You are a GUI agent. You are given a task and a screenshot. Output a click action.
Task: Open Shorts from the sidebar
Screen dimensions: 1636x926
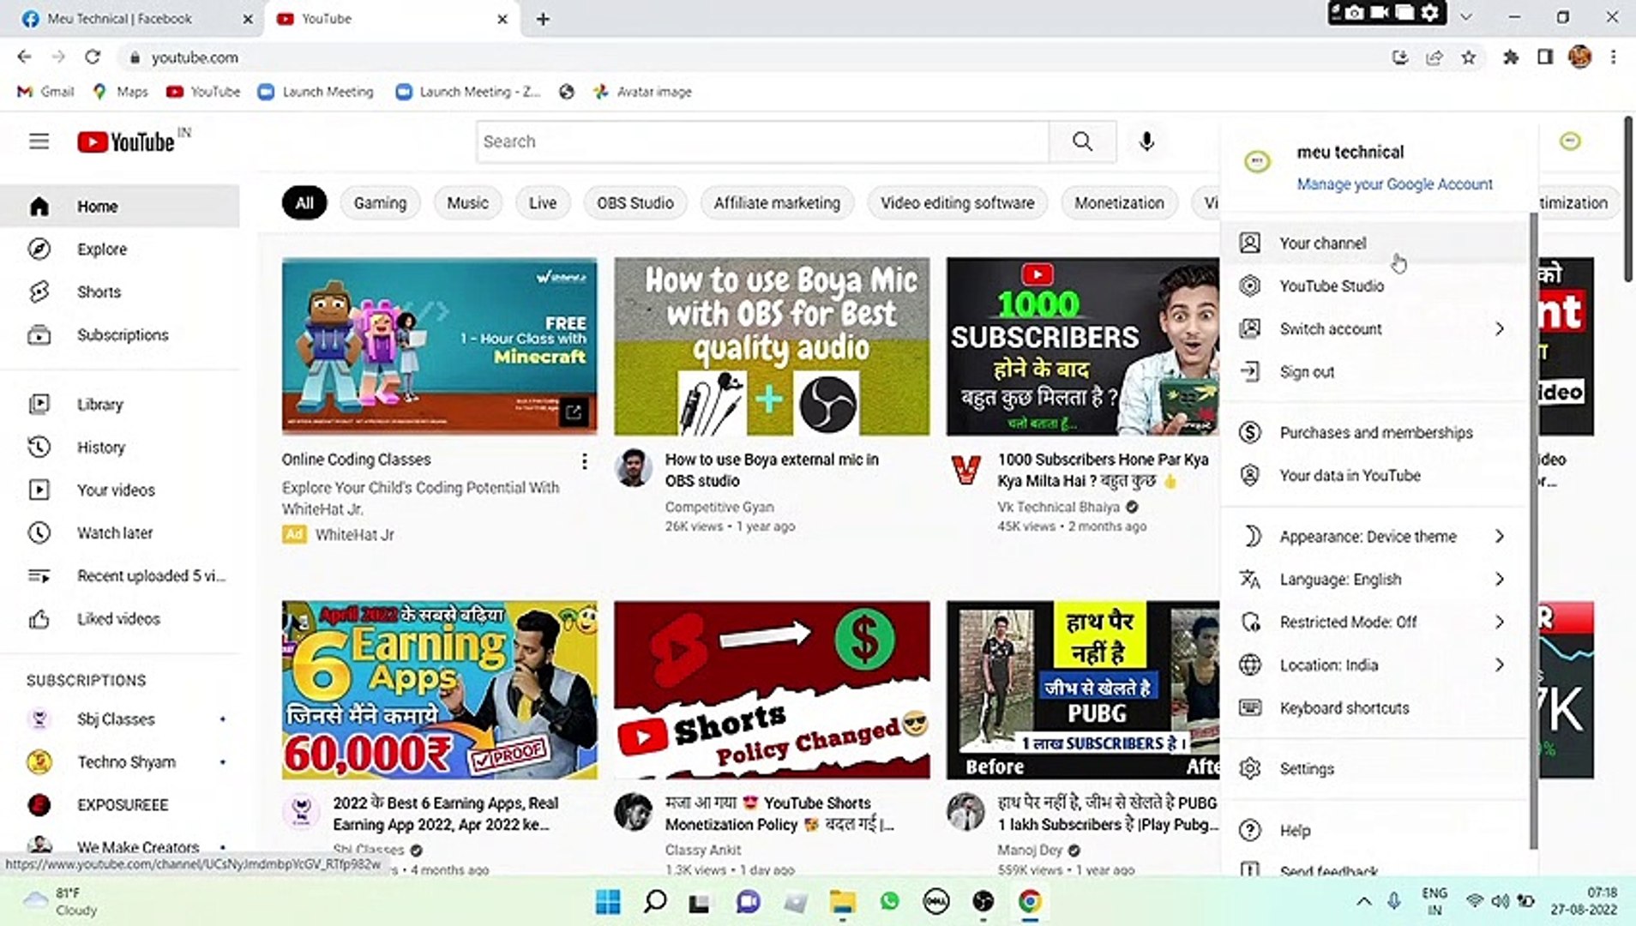(x=98, y=292)
